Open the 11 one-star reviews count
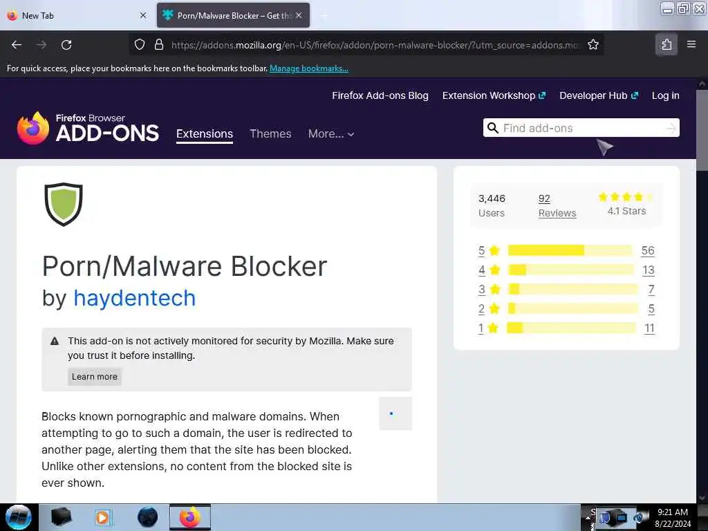The image size is (708, 531). [649, 328]
